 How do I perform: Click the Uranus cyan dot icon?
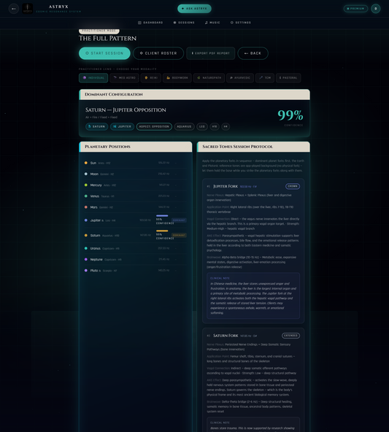[86, 248]
